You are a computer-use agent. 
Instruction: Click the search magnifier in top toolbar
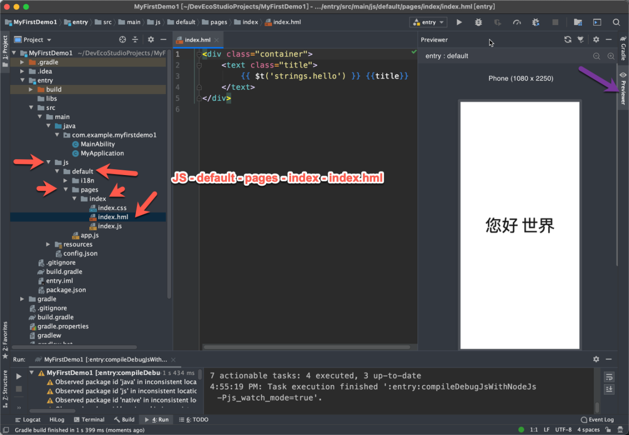point(616,22)
